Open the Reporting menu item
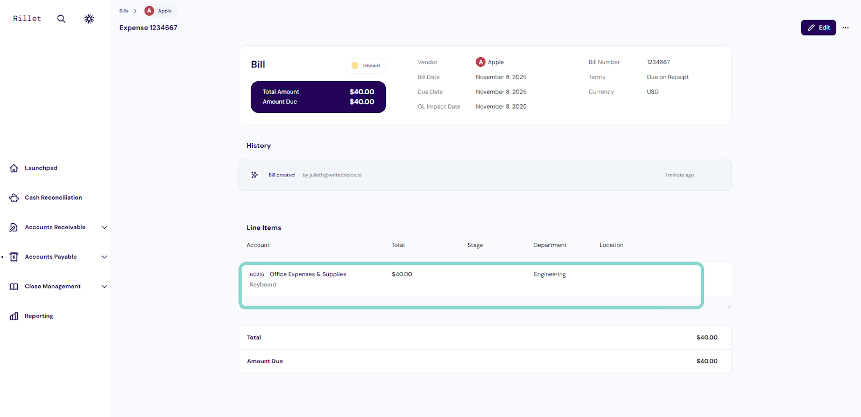861x417 pixels. [x=39, y=316]
